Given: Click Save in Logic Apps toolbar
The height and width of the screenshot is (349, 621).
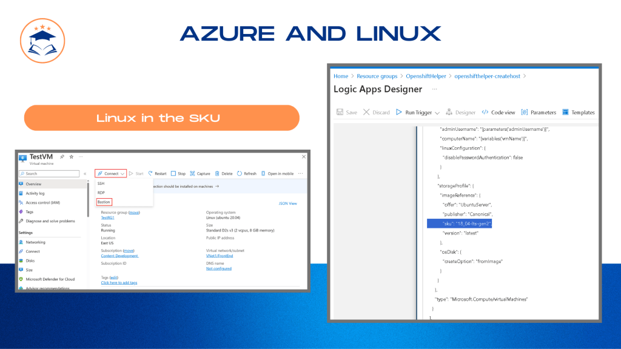Looking at the screenshot, I should coord(346,112).
